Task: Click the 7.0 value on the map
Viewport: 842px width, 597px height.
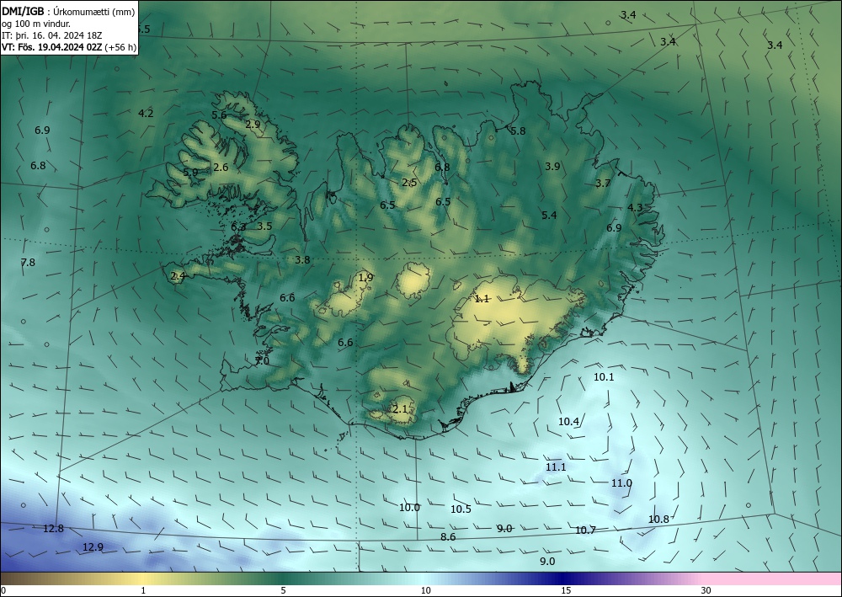Action: (262, 361)
